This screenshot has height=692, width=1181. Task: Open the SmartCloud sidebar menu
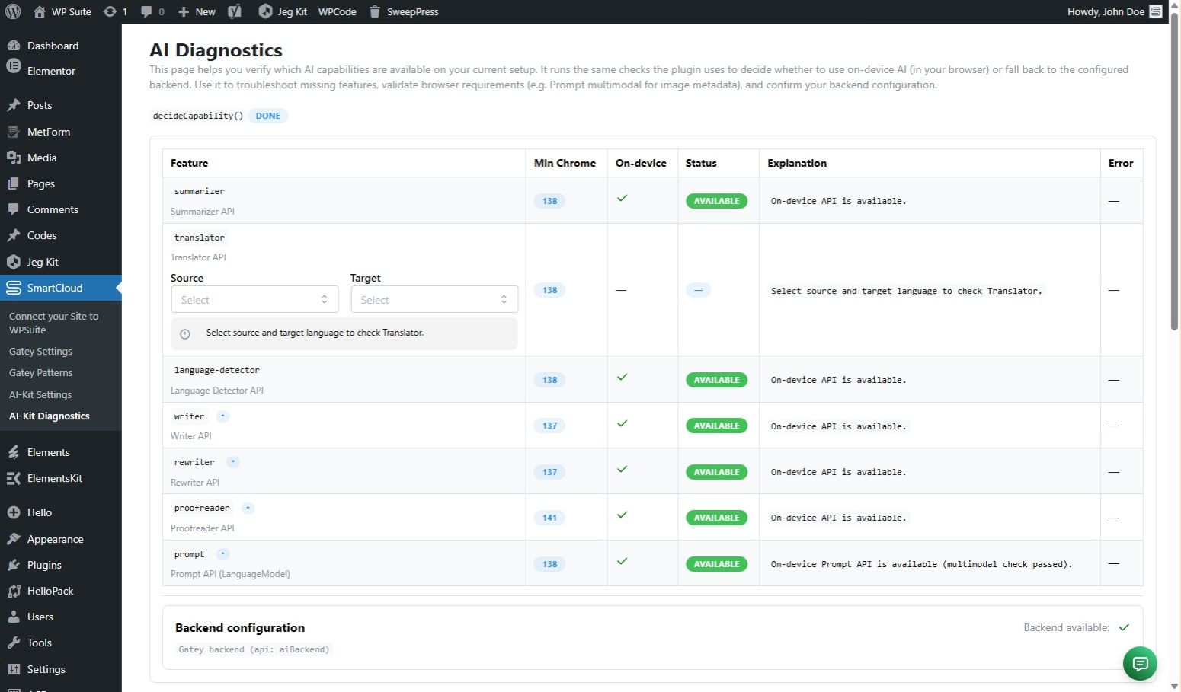tap(55, 288)
